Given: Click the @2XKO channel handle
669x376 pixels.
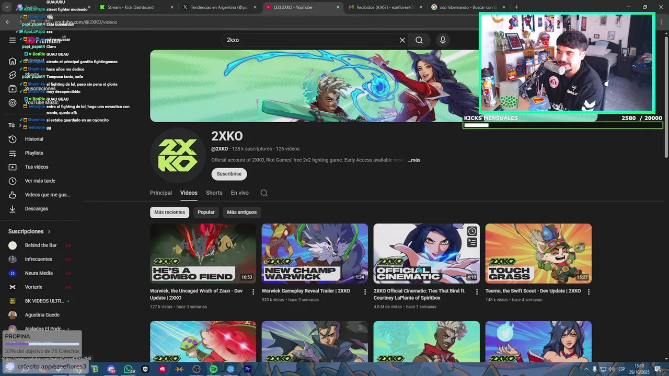Looking at the screenshot, I should (x=220, y=149).
